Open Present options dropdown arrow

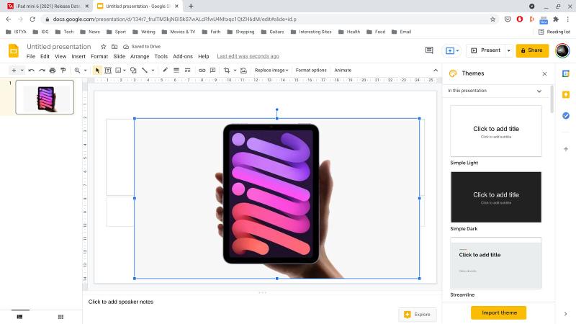point(509,50)
